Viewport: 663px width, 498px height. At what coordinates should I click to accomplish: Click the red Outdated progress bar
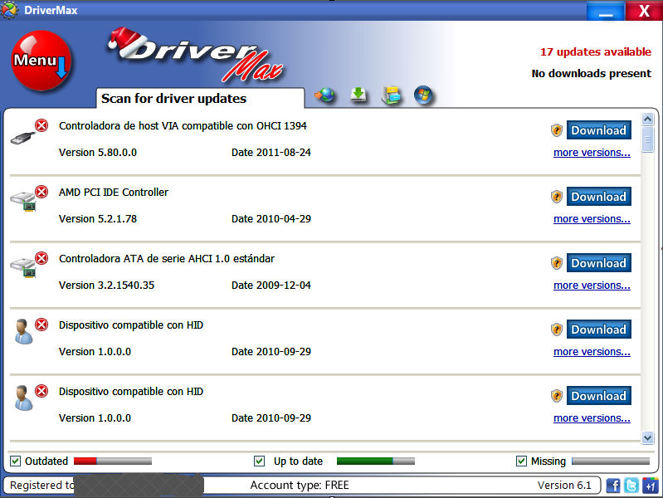[113, 461]
